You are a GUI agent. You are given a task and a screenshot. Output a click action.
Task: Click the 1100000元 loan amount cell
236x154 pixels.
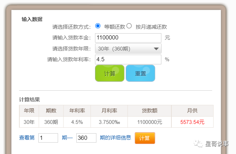(x=150, y=122)
